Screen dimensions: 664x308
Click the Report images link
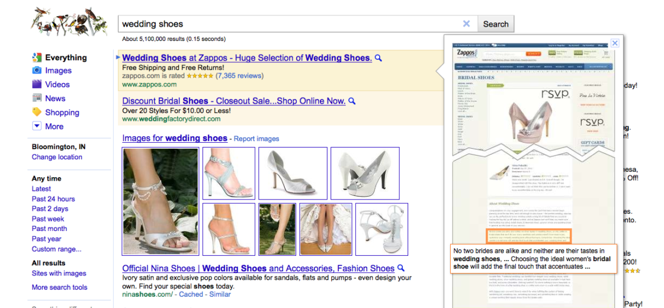tap(256, 139)
